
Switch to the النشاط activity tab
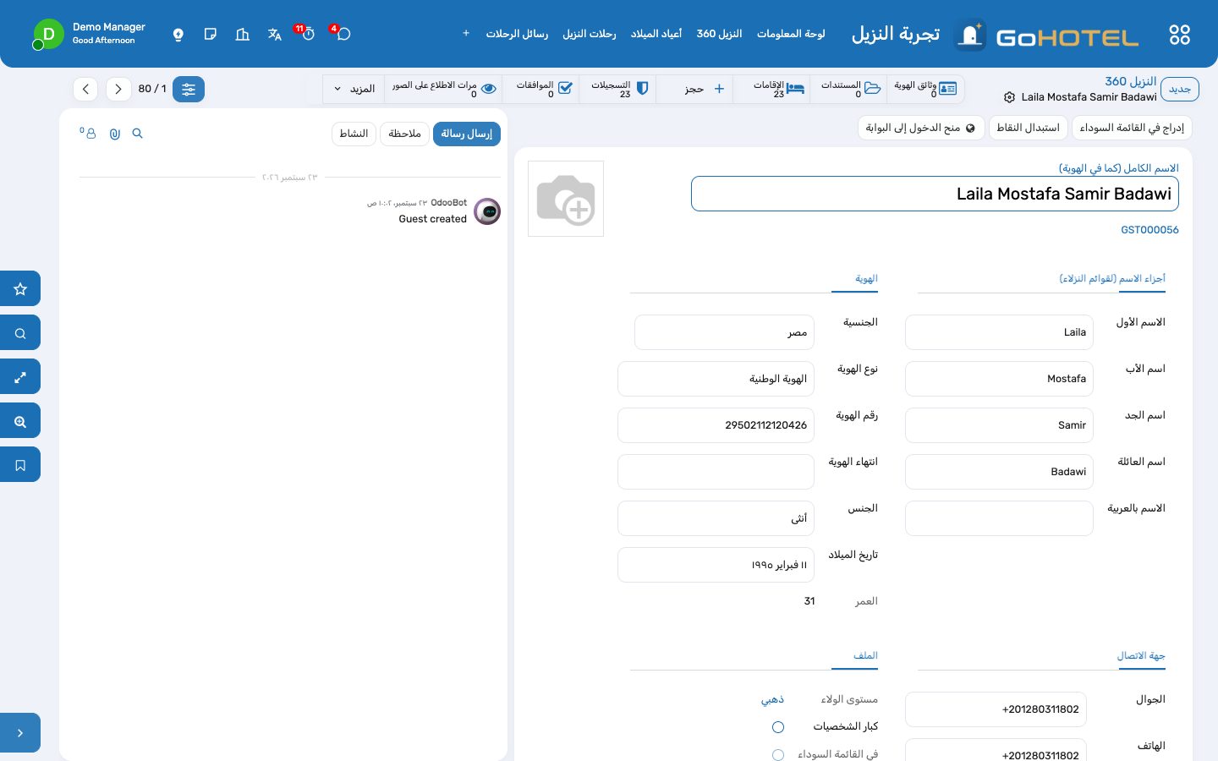point(354,134)
